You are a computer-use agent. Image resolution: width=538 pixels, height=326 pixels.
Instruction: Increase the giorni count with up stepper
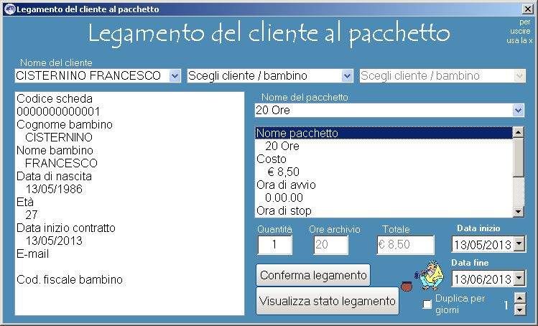point(520,297)
